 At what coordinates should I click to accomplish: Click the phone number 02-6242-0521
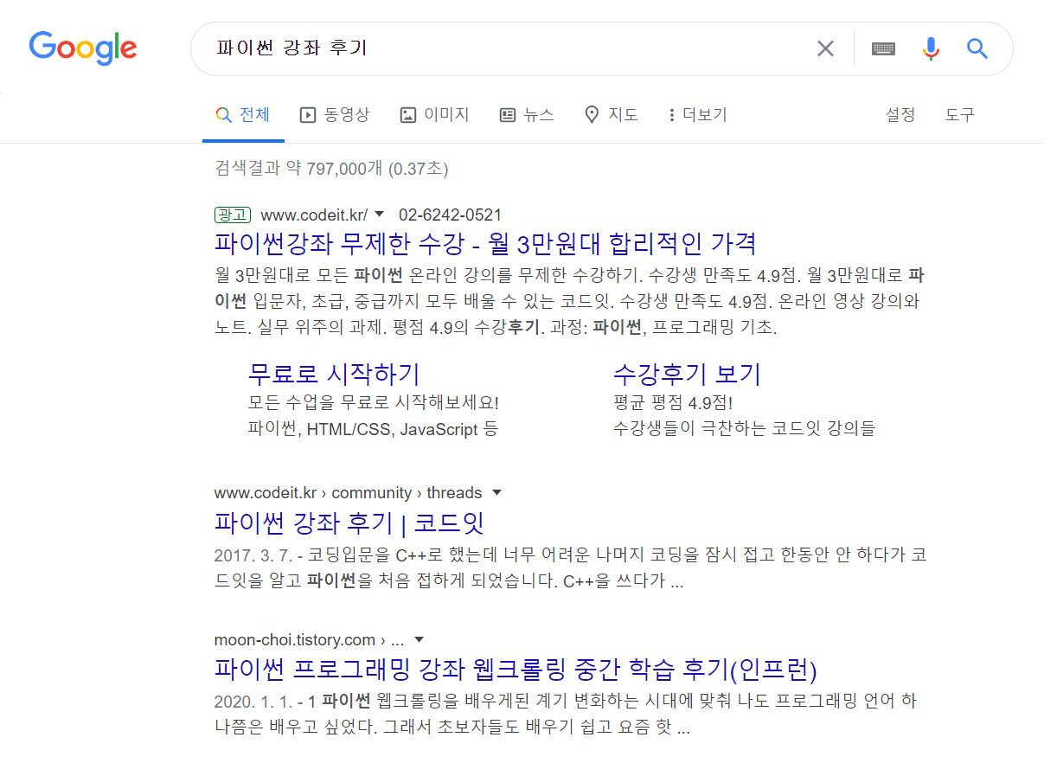click(x=450, y=215)
